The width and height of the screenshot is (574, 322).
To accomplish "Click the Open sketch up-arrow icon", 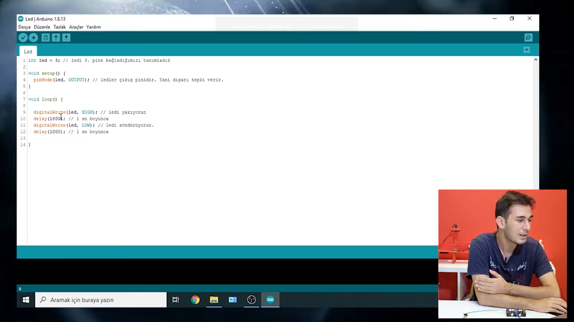I will point(56,38).
